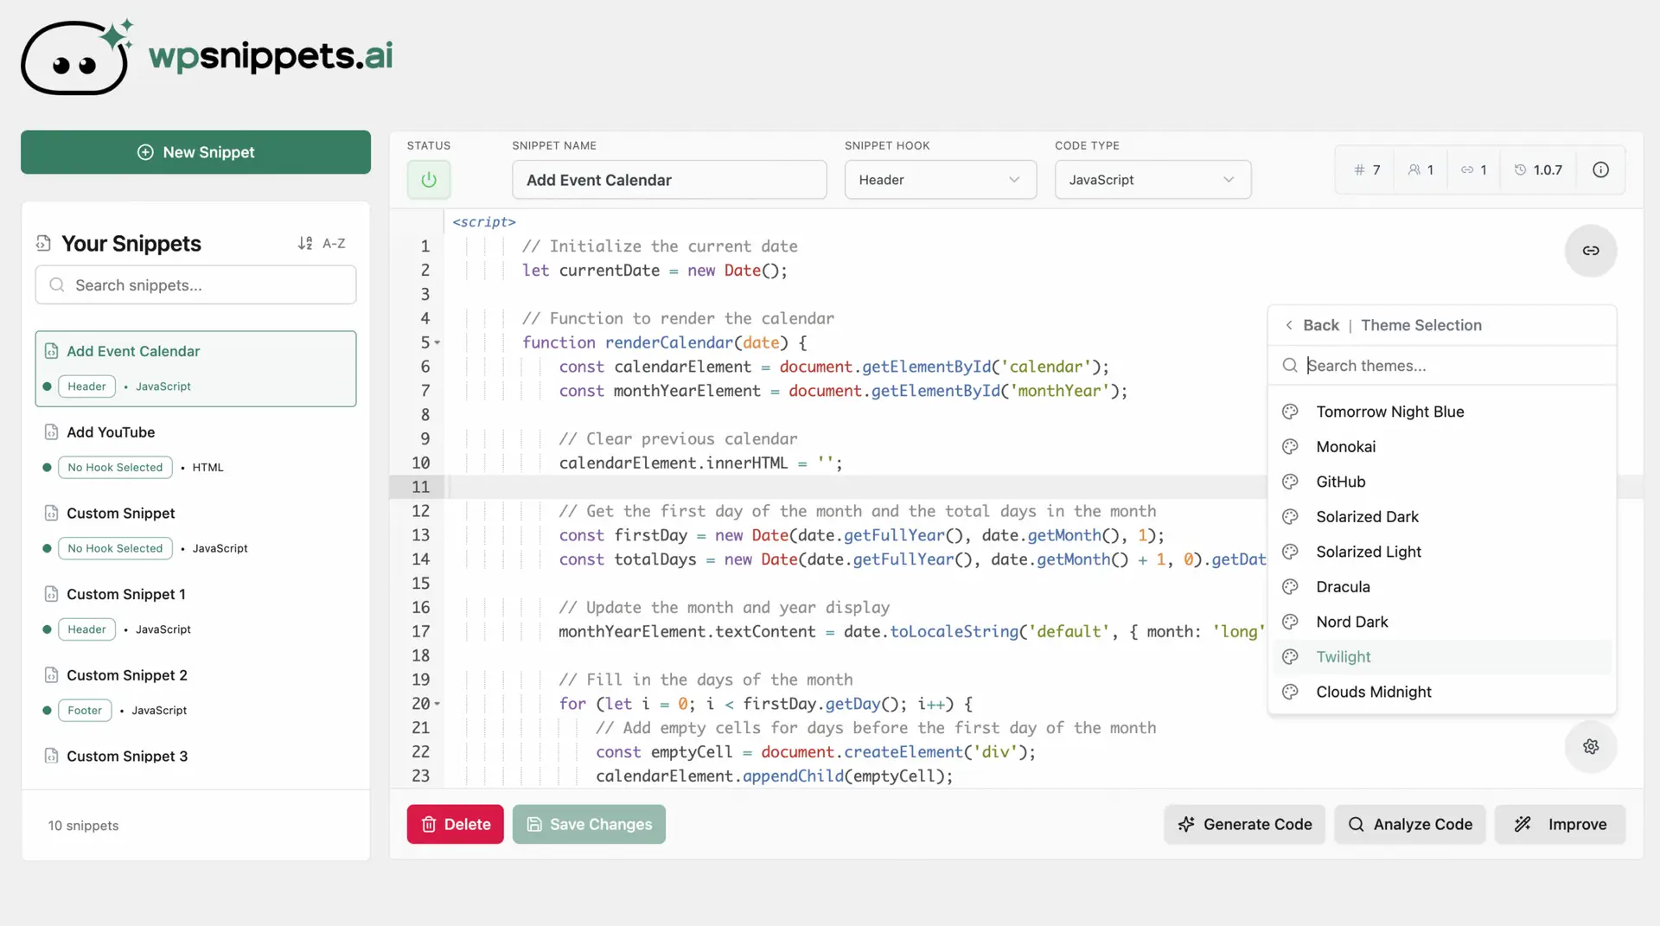
Task: Choose the Solarized Light theme
Action: coord(1441,552)
